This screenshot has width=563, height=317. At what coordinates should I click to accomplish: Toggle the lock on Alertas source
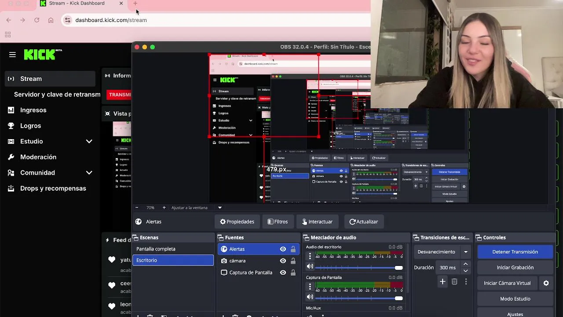click(293, 249)
